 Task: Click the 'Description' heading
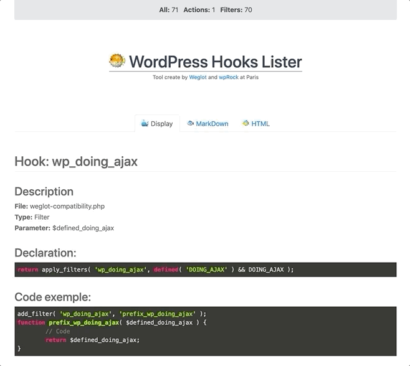[44, 192]
